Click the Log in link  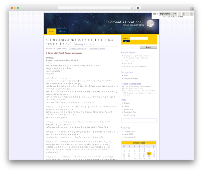(126, 106)
